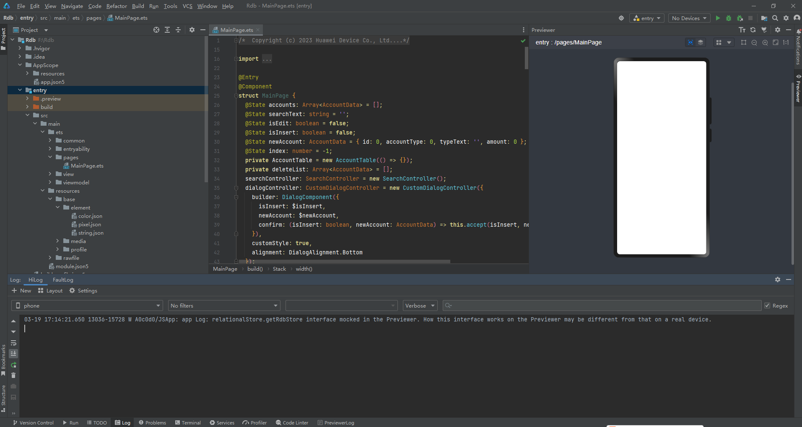Open Search Everywhere magnifier icon
The width and height of the screenshot is (802, 427).
(x=775, y=18)
